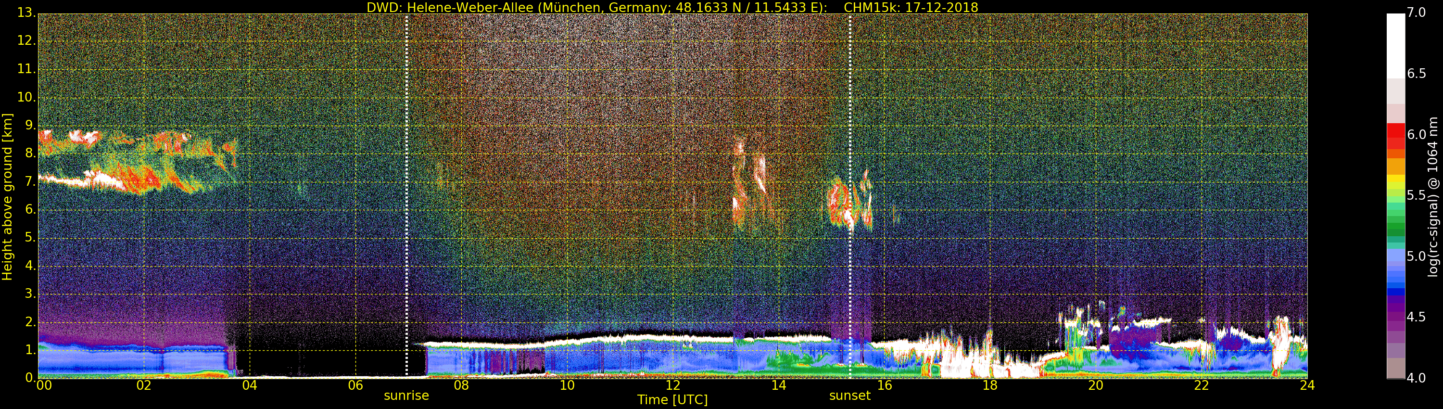1443x409 pixels.
Task: Click the '18' time tick label
Action: (x=990, y=385)
